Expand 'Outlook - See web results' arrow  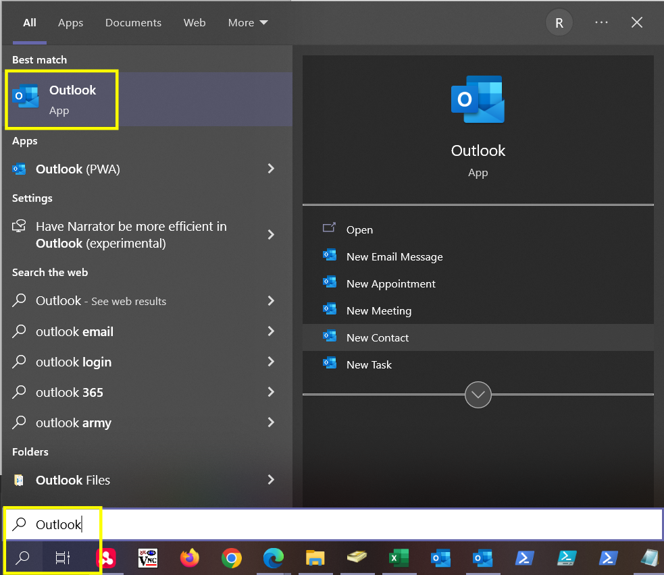click(x=271, y=301)
